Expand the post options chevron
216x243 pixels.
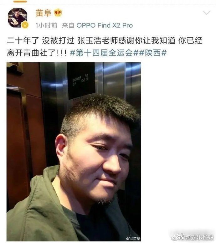207,13
